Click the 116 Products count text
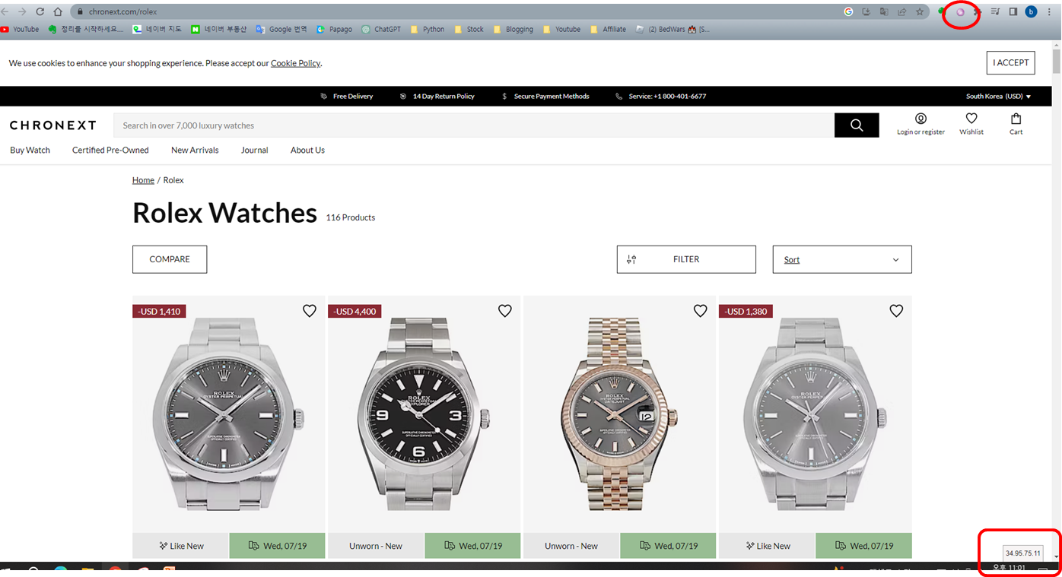The height and width of the screenshot is (577, 1062). 351,217
